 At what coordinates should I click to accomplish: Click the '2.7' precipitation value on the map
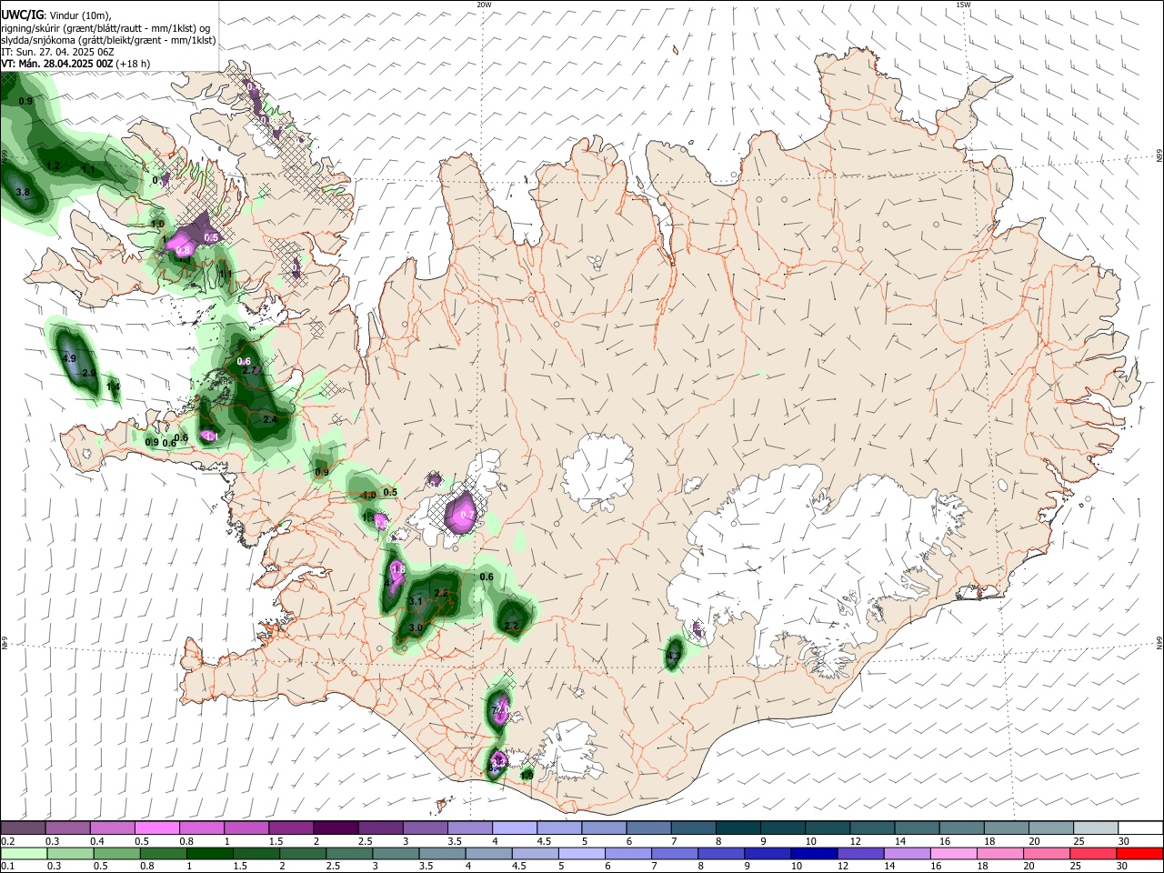tap(251, 370)
